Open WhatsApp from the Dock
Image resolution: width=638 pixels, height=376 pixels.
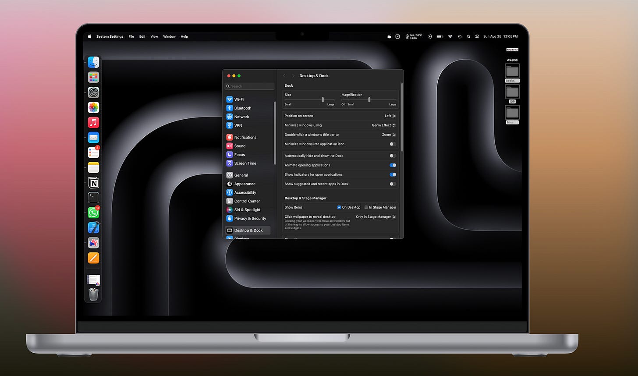[93, 213]
